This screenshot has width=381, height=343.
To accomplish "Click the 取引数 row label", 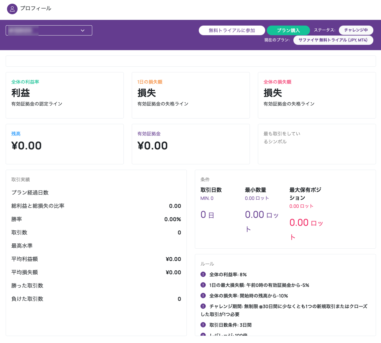I will pos(19,232).
